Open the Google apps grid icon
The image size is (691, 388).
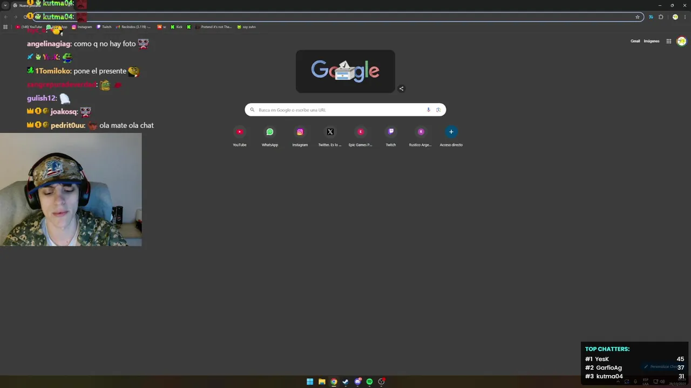pyautogui.click(x=668, y=41)
